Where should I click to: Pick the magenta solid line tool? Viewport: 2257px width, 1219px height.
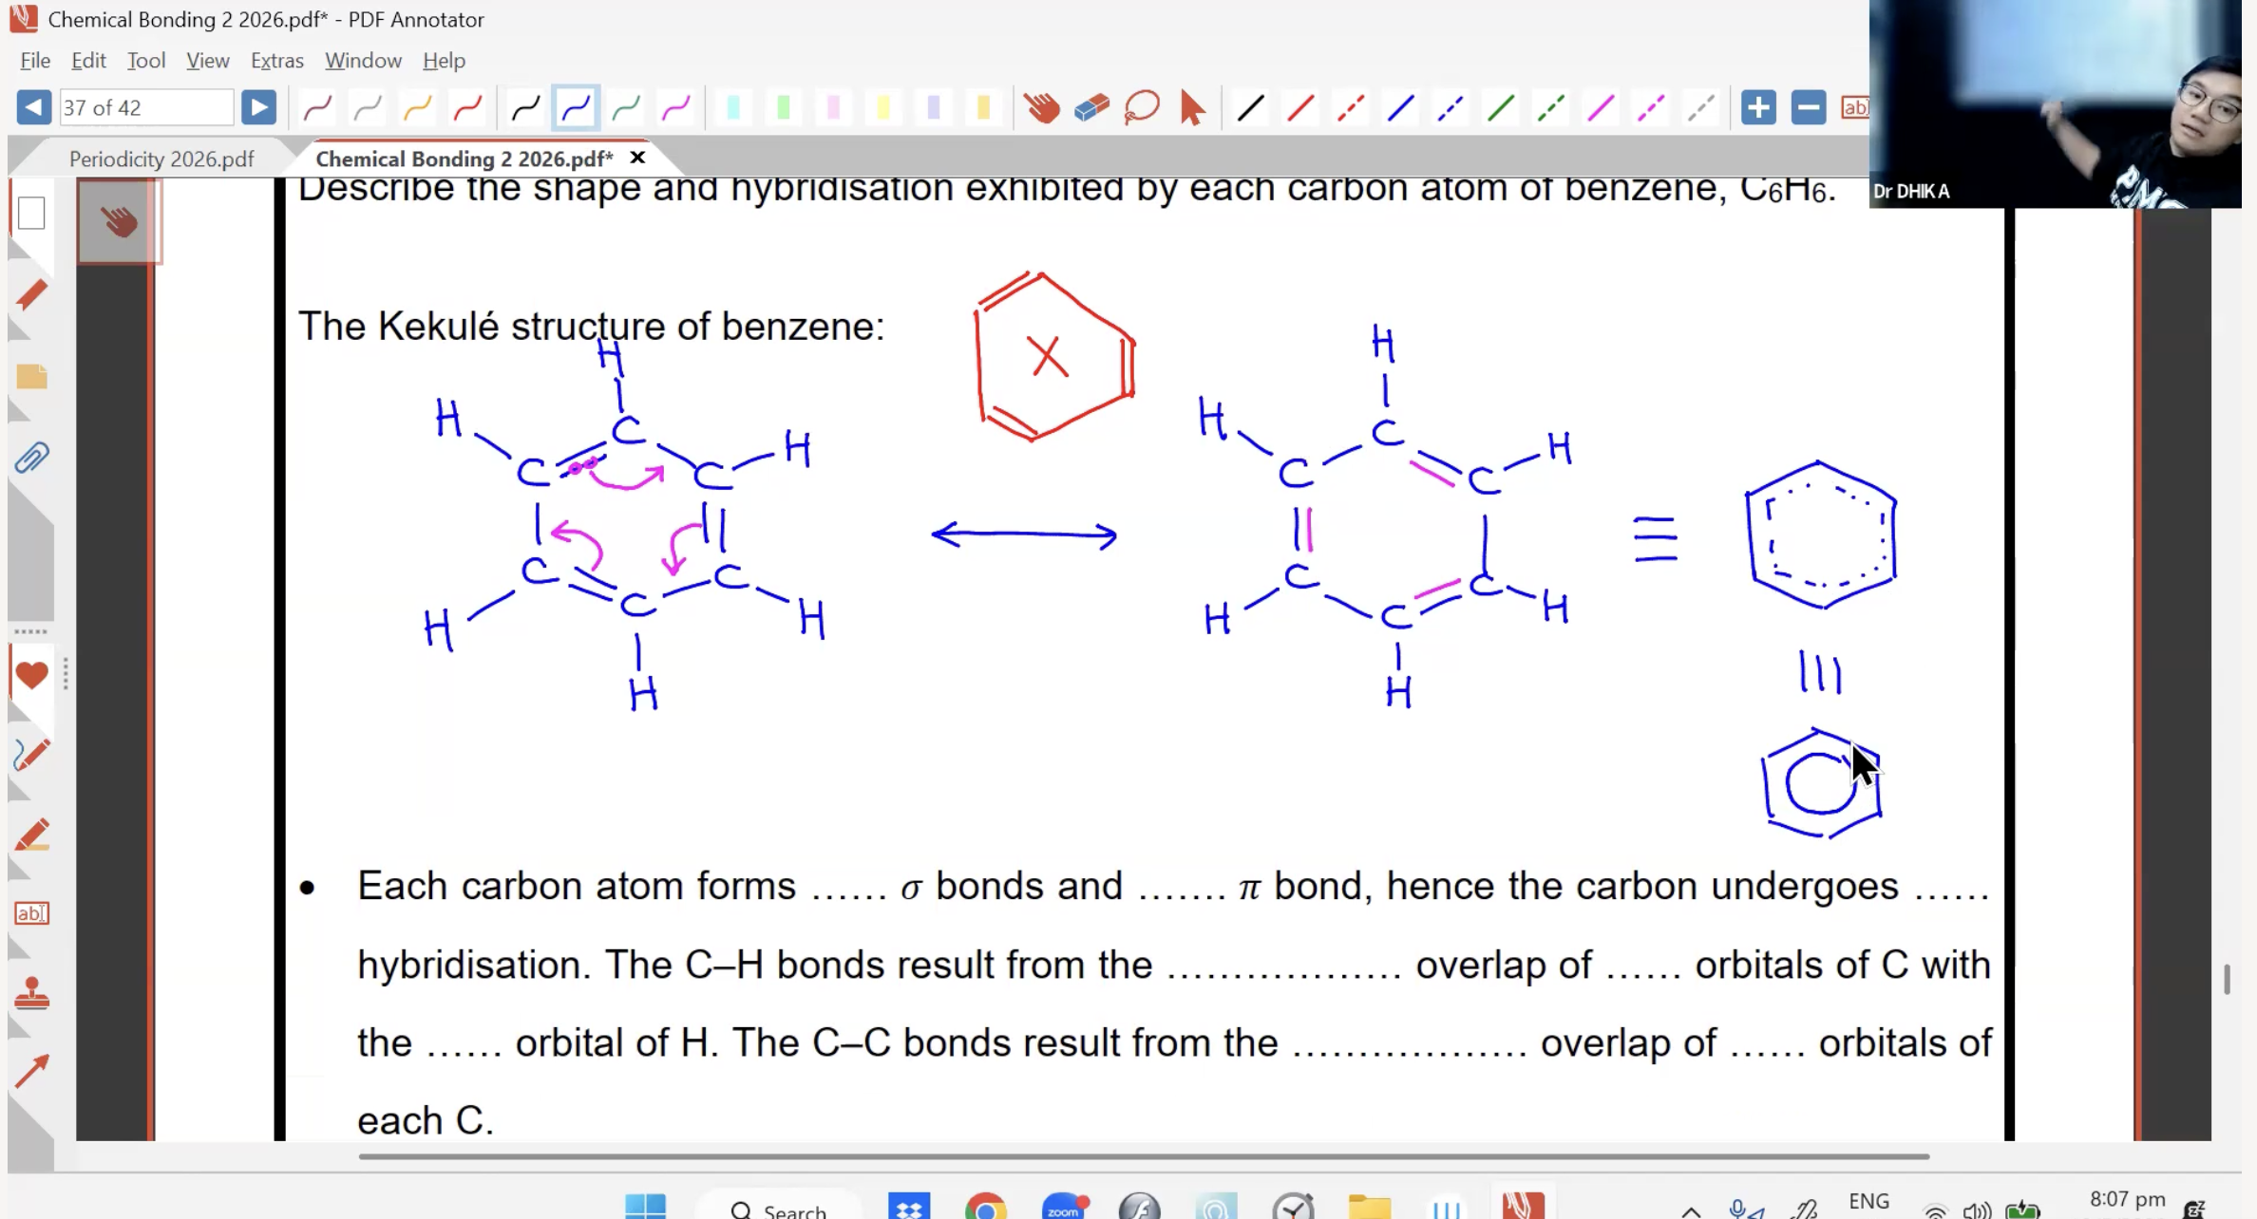pyautogui.click(x=1601, y=107)
